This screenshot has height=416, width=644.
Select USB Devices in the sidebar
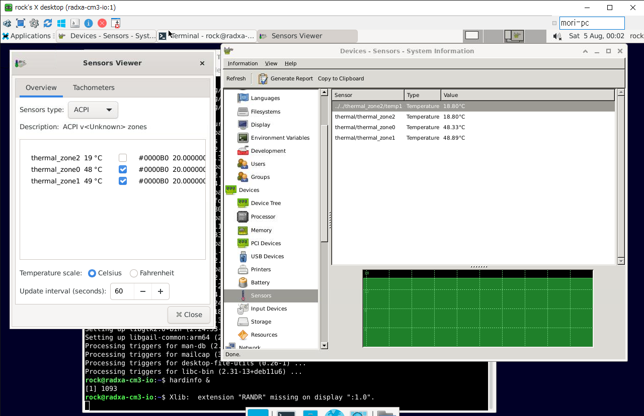[x=267, y=256]
